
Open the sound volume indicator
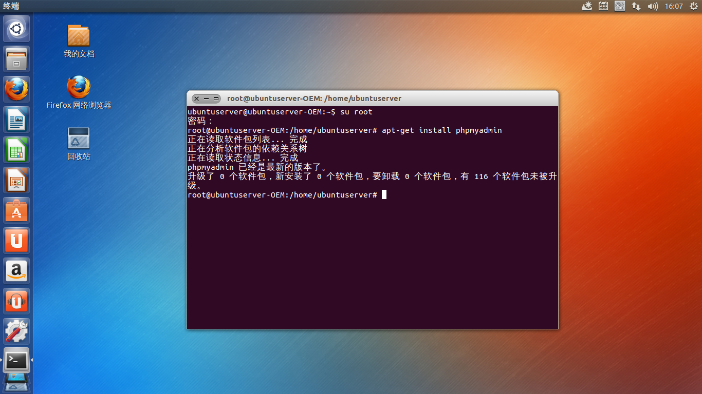(x=653, y=6)
